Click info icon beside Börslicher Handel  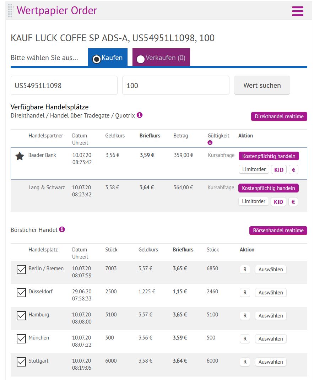[62, 229]
